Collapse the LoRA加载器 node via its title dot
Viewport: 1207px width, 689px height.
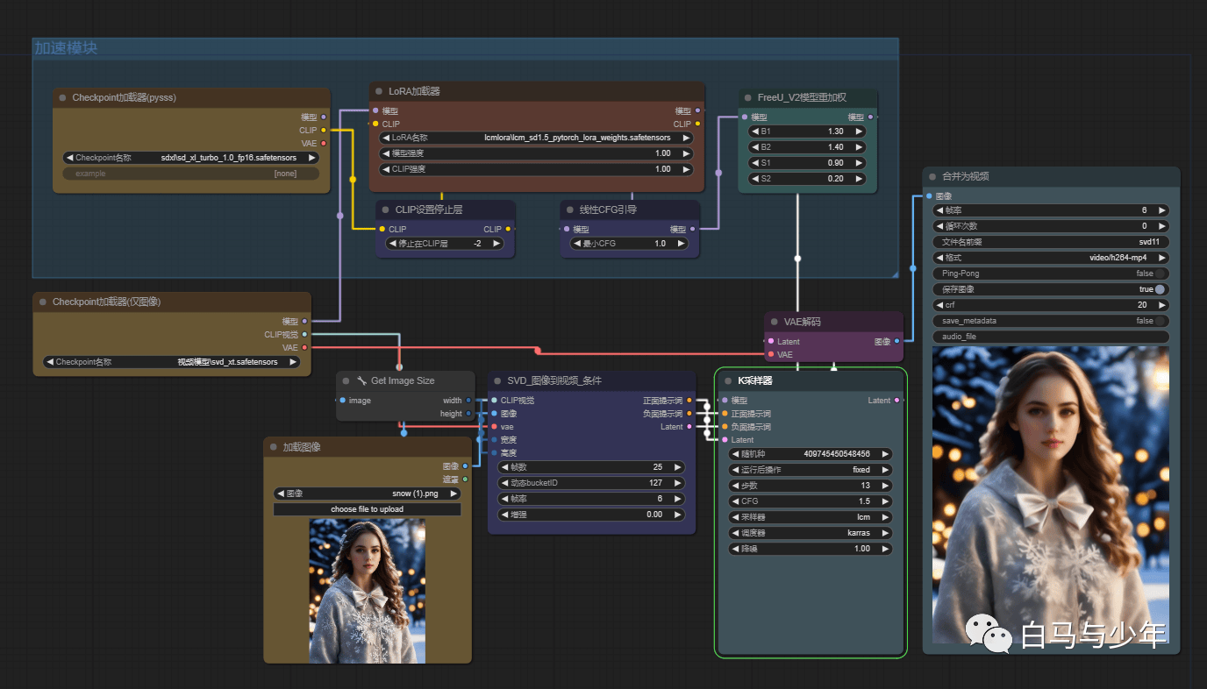click(x=379, y=91)
